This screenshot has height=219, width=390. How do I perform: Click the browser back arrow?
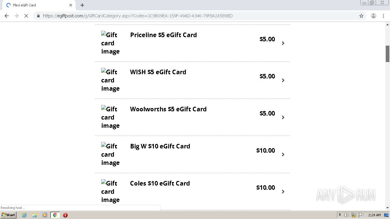(7, 16)
